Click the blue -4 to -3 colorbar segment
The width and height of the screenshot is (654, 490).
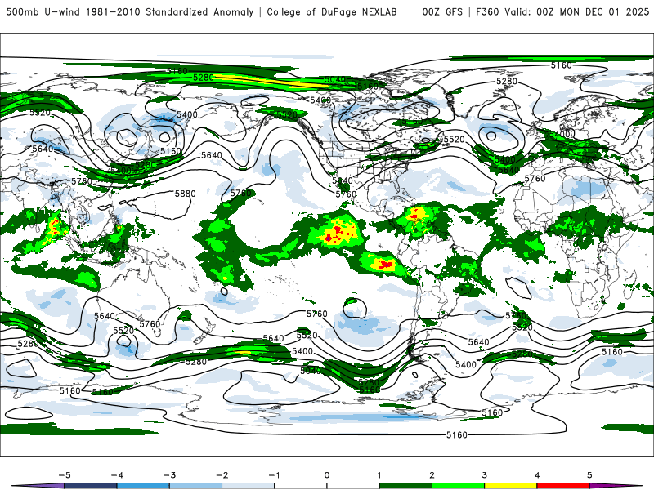tap(143, 486)
